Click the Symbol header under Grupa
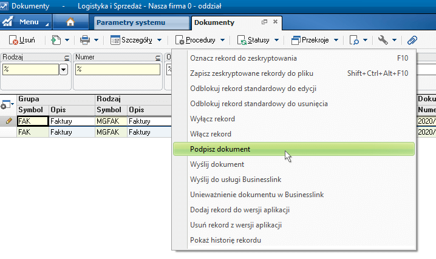 [33, 110]
